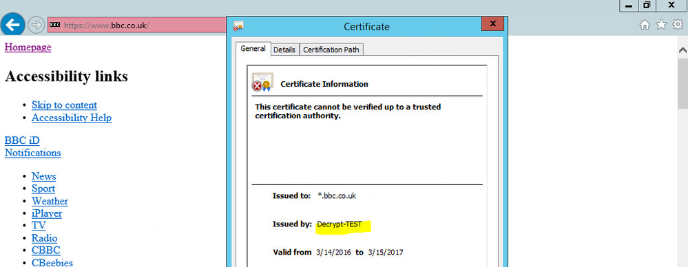Open the Weather link
This screenshot has height=267, width=688.
[50, 201]
